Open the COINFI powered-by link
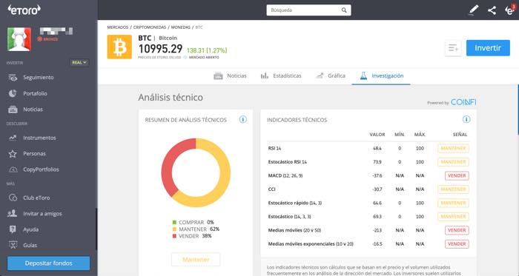 coord(463,102)
